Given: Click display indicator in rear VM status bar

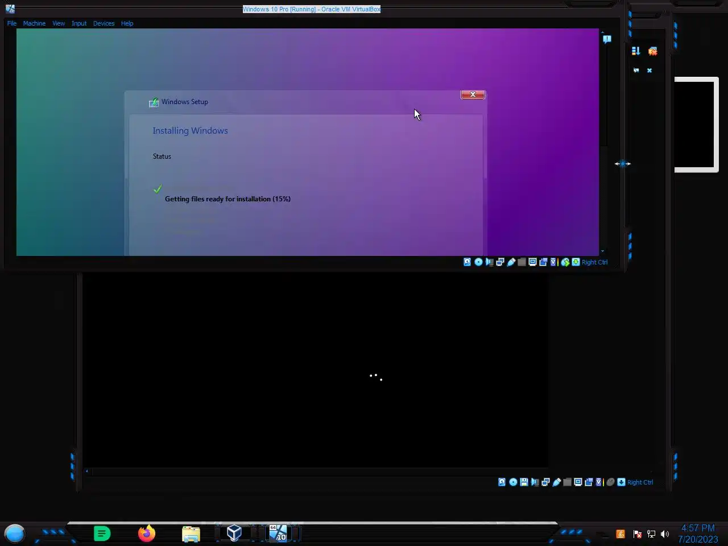Looking at the screenshot, I should point(578,482).
